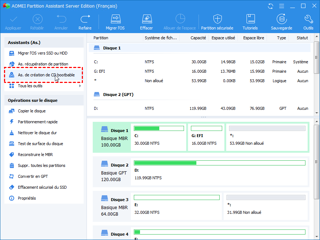Click D: usage bar on Disque 2
Screen dimensions: 320x240
click(220, 163)
